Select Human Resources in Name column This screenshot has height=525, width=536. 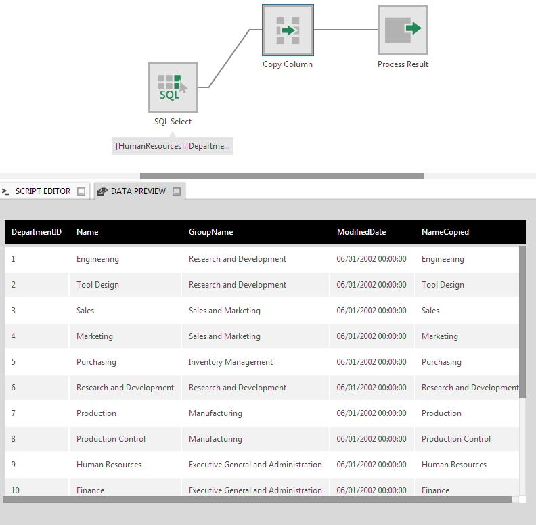pyautogui.click(x=125, y=465)
